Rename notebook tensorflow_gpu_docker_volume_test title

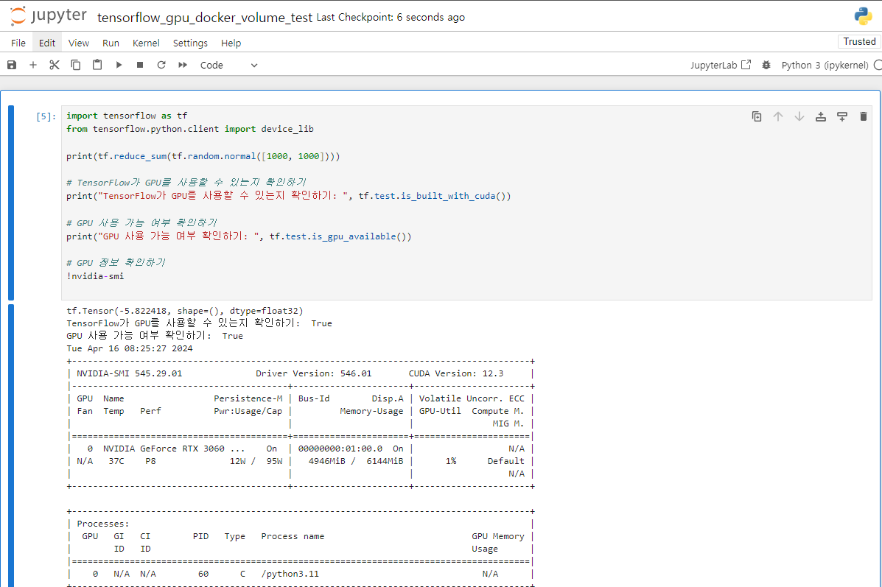(x=205, y=18)
